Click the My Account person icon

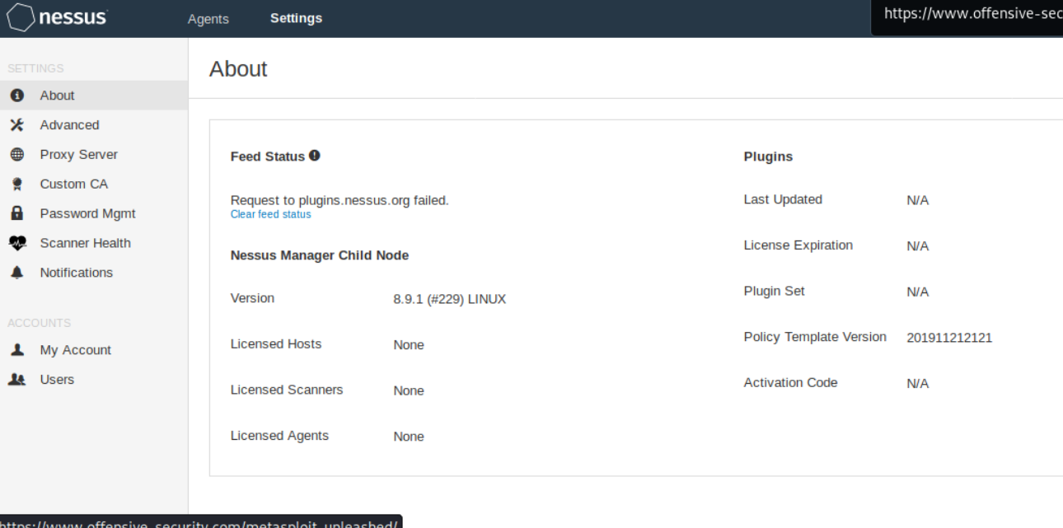coord(16,350)
